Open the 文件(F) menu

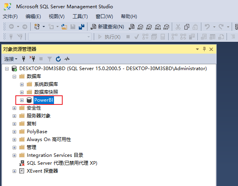pos(10,17)
